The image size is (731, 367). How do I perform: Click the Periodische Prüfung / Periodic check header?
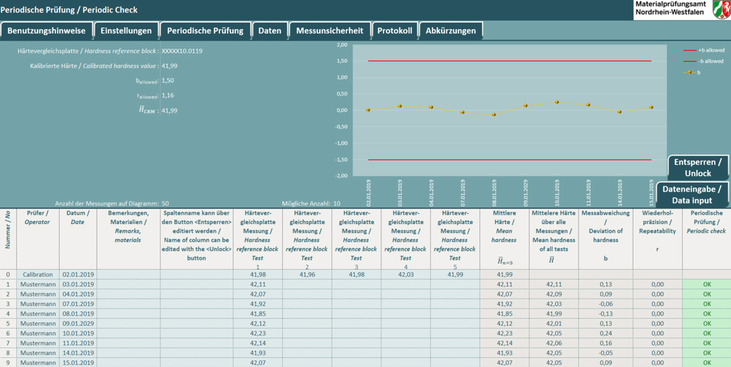706,239
